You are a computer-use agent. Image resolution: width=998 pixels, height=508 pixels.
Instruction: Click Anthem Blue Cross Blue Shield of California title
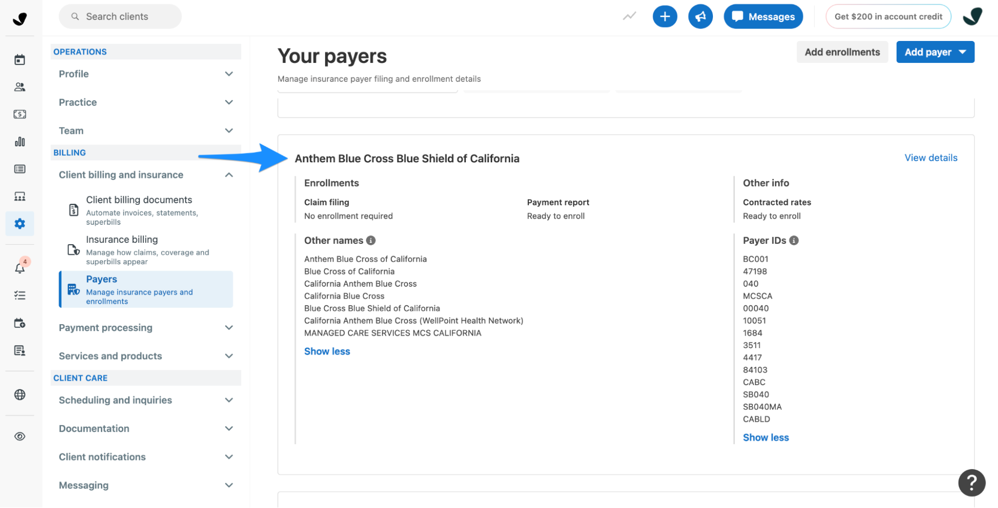pos(407,159)
